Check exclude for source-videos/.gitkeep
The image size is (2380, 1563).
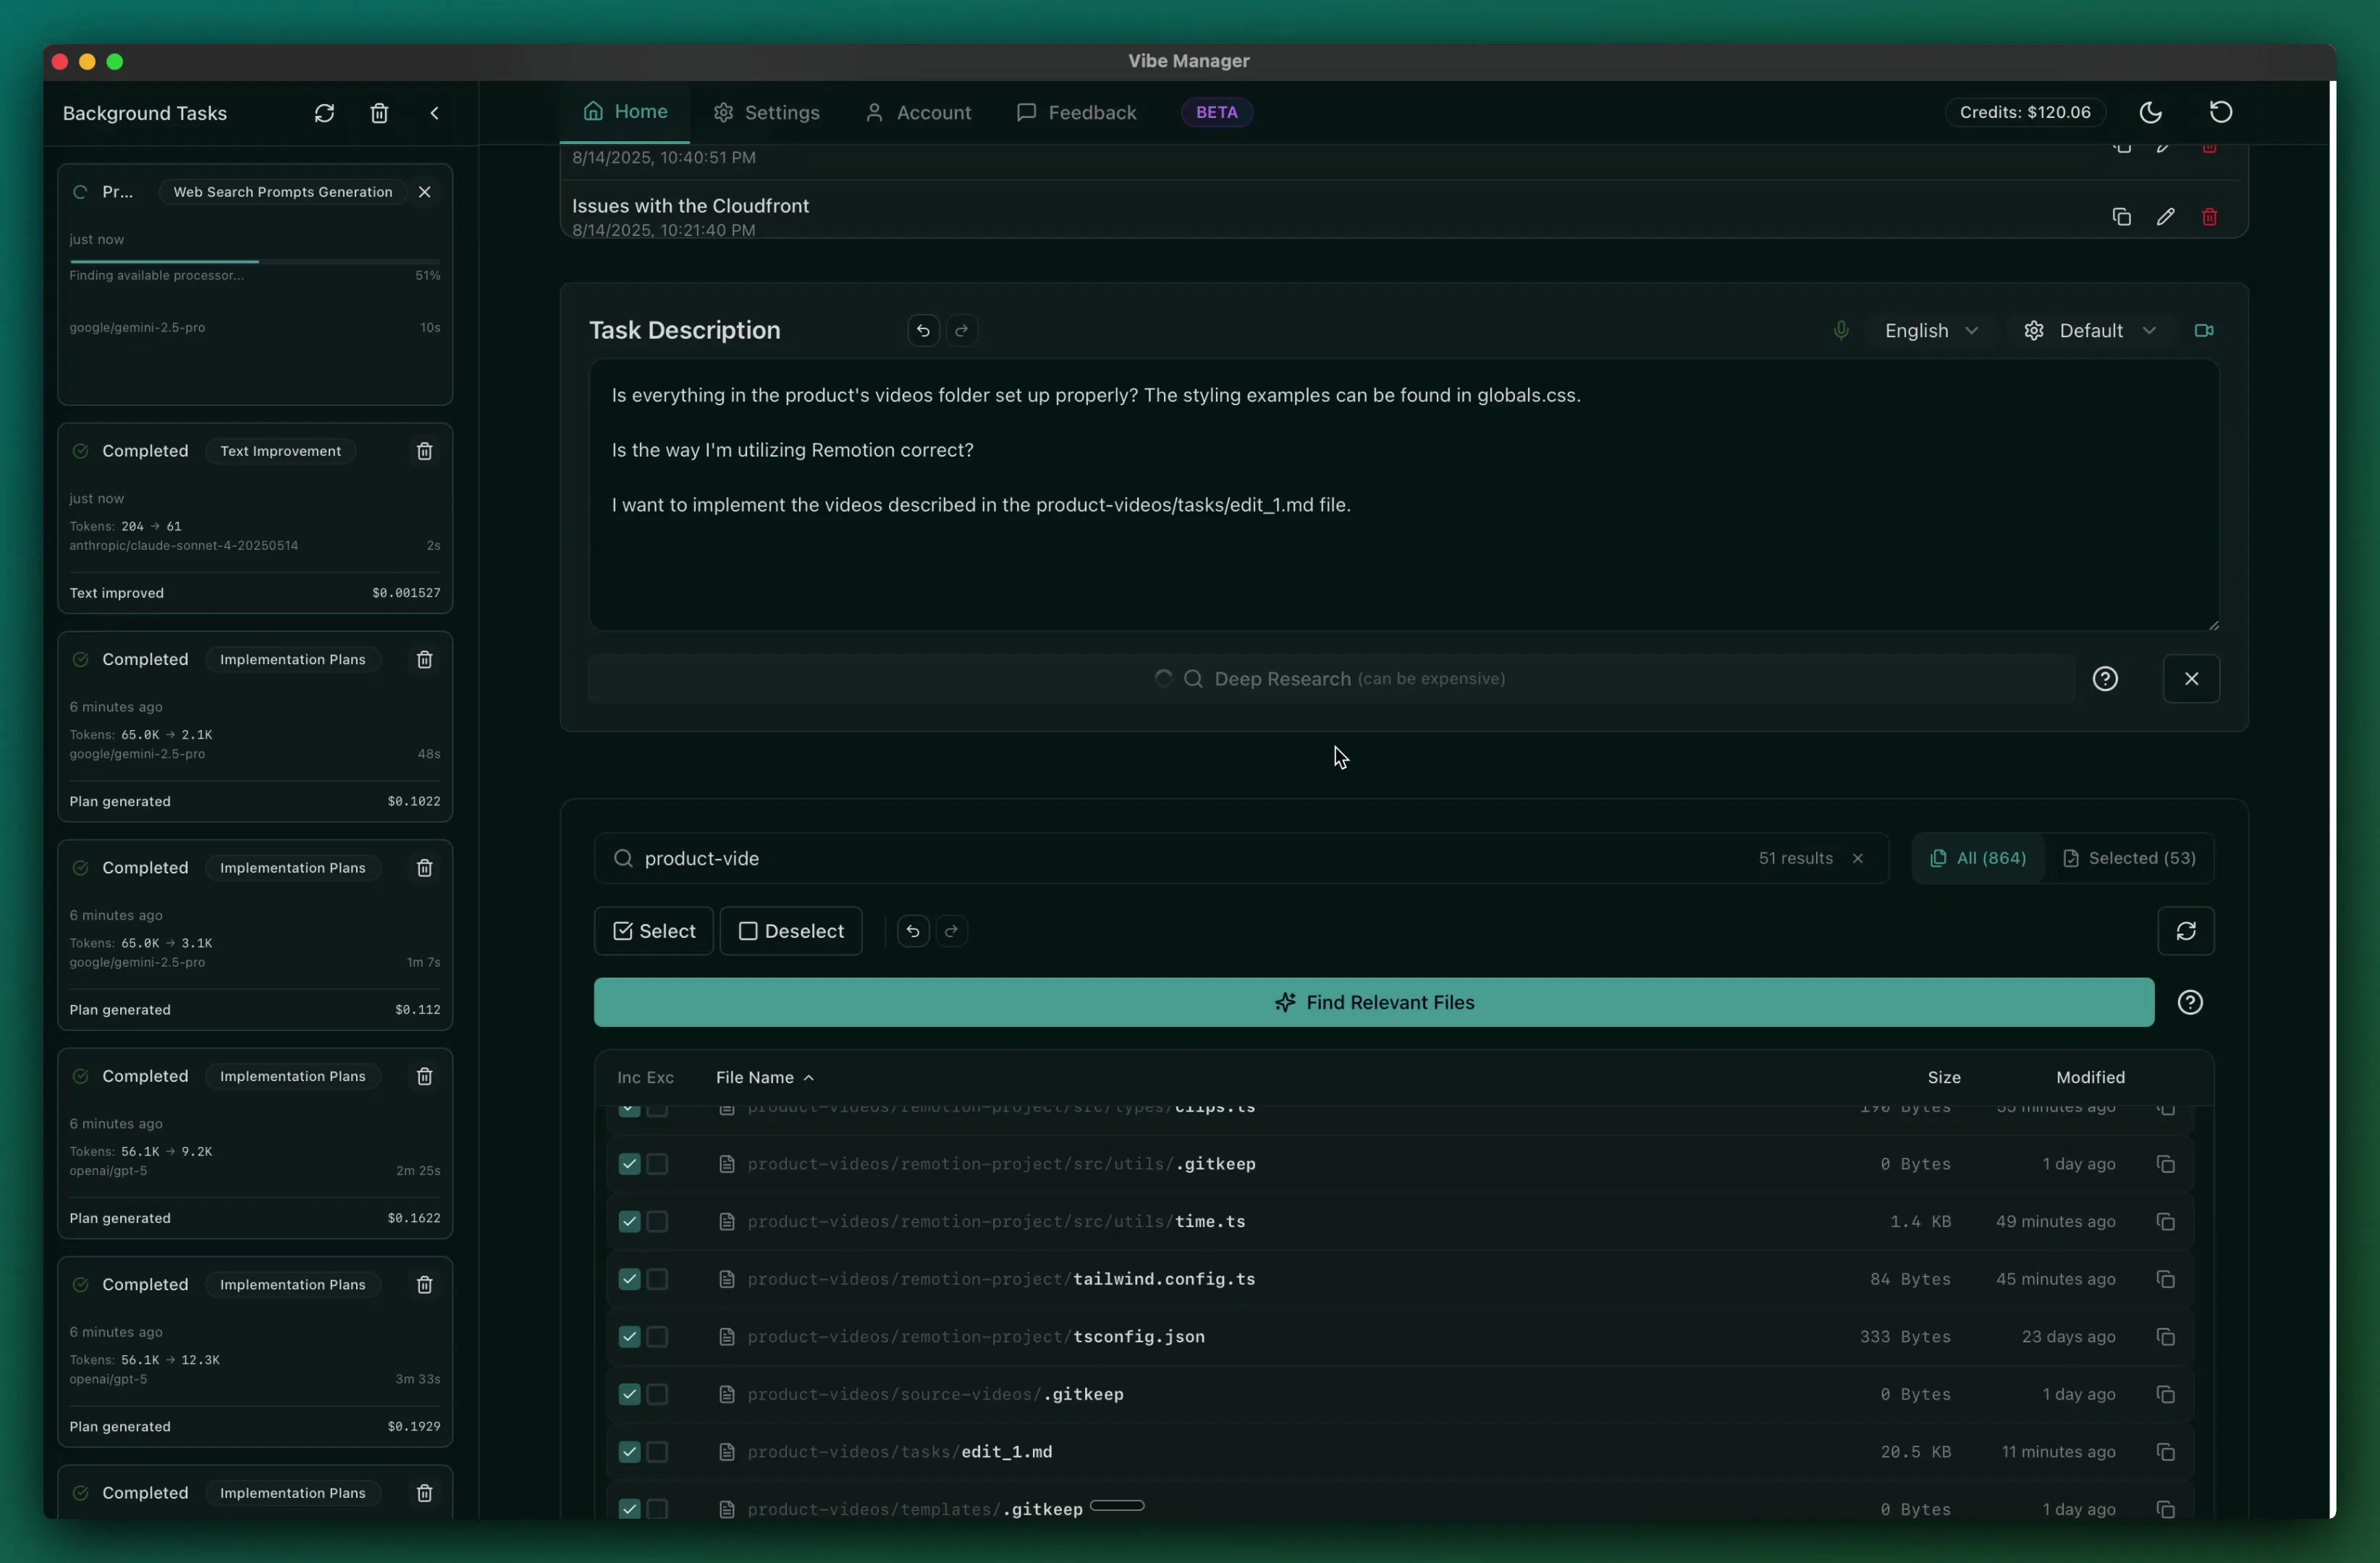tap(657, 1395)
